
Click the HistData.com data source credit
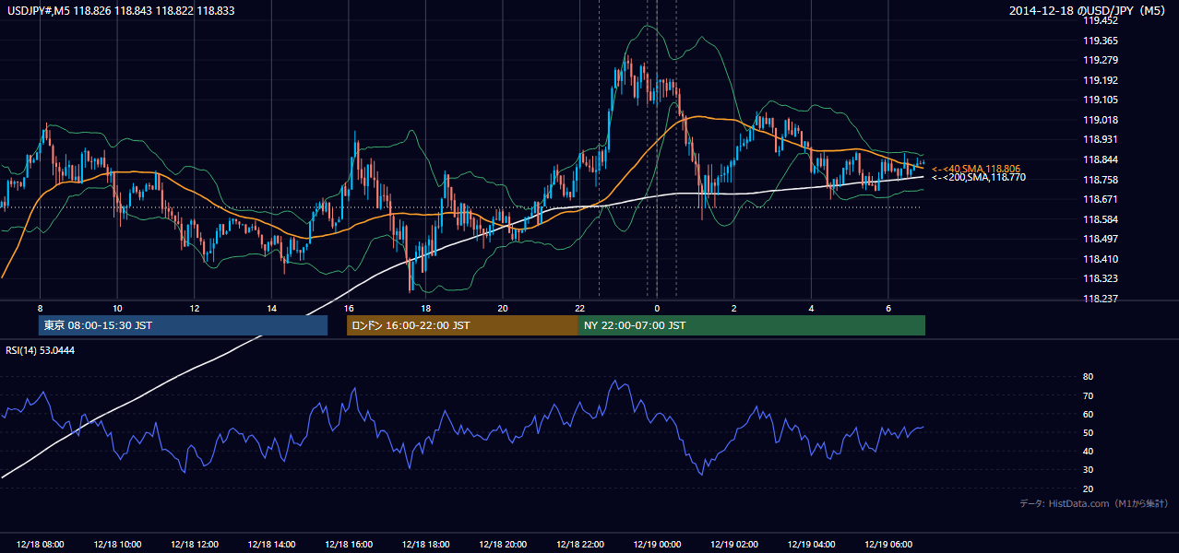point(1094,503)
